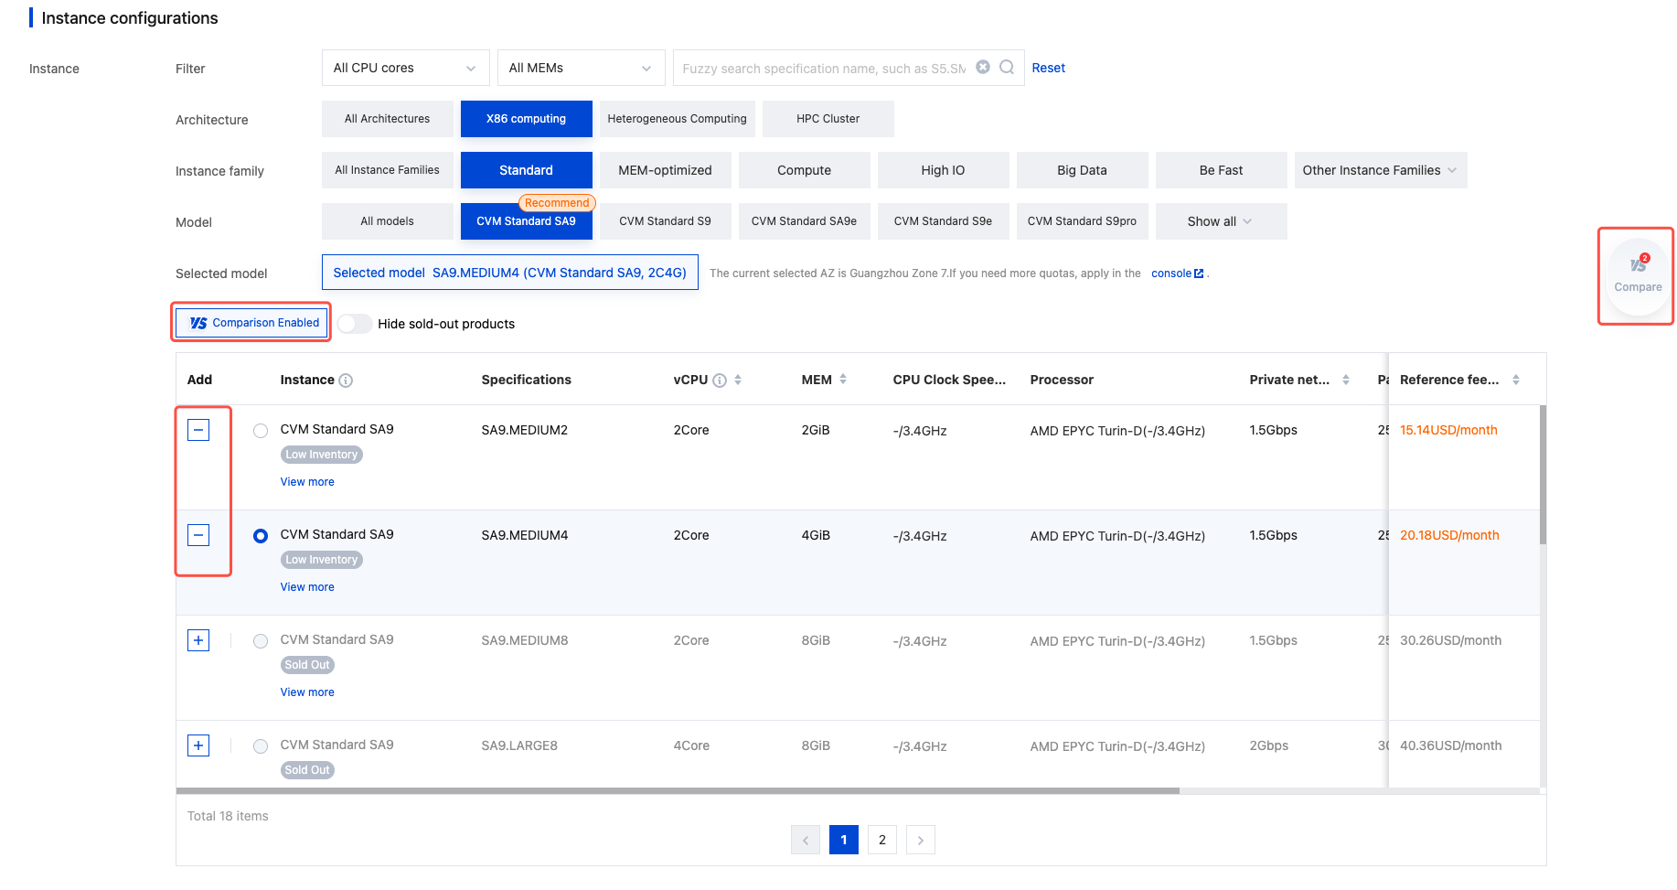The width and height of the screenshot is (1677, 890).
Task: Click the Reset filter link
Action: click(x=1048, y=68)
